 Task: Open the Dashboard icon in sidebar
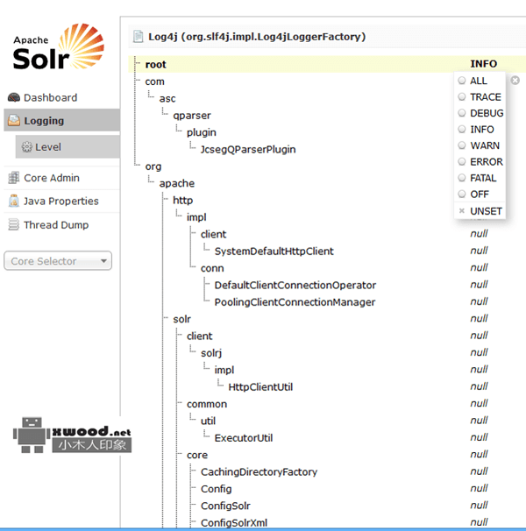[x=13, y=98]
